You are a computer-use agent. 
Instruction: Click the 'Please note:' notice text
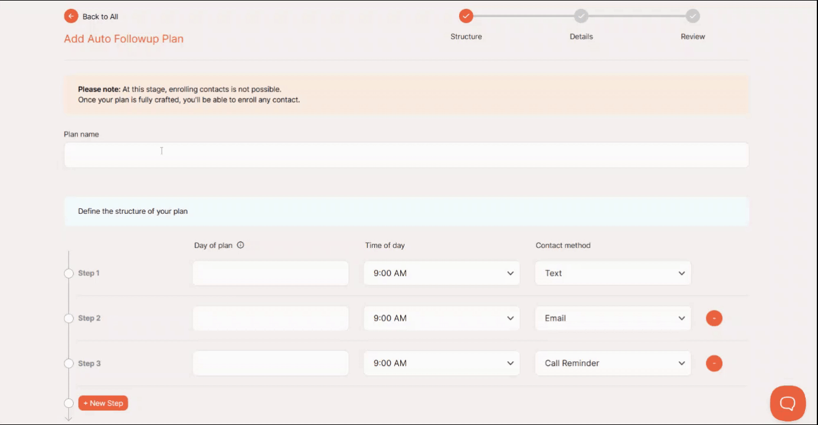(x=99, y=89)
